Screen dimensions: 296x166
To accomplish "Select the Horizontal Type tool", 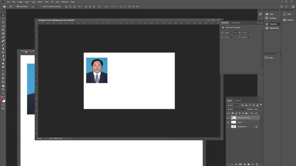I will (x=3, y=75).
